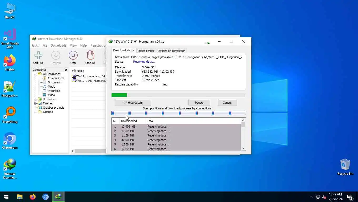Image resolution: width=358 pixels, height=202 pixels.
Task: Minimize the download progress window
Action: point(219,41)
